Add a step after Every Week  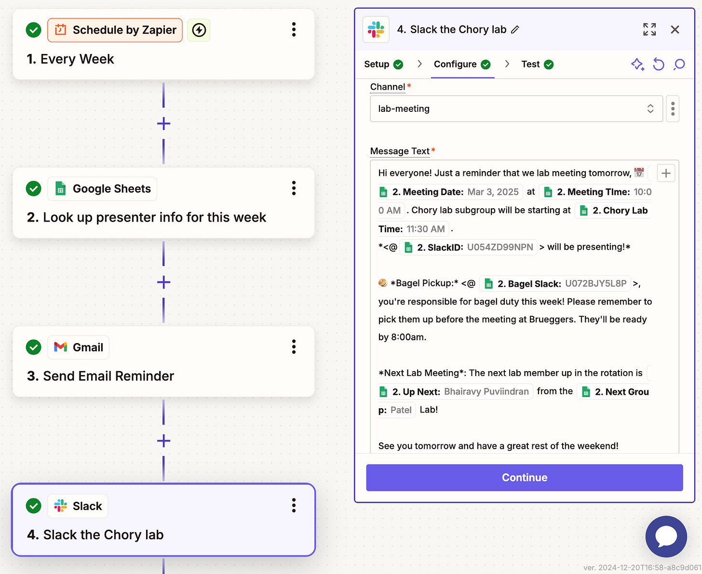point(163,123)
